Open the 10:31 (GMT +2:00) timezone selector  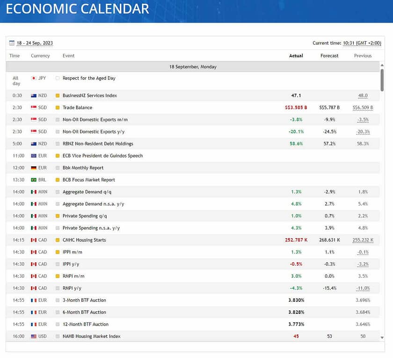point(362,43)
